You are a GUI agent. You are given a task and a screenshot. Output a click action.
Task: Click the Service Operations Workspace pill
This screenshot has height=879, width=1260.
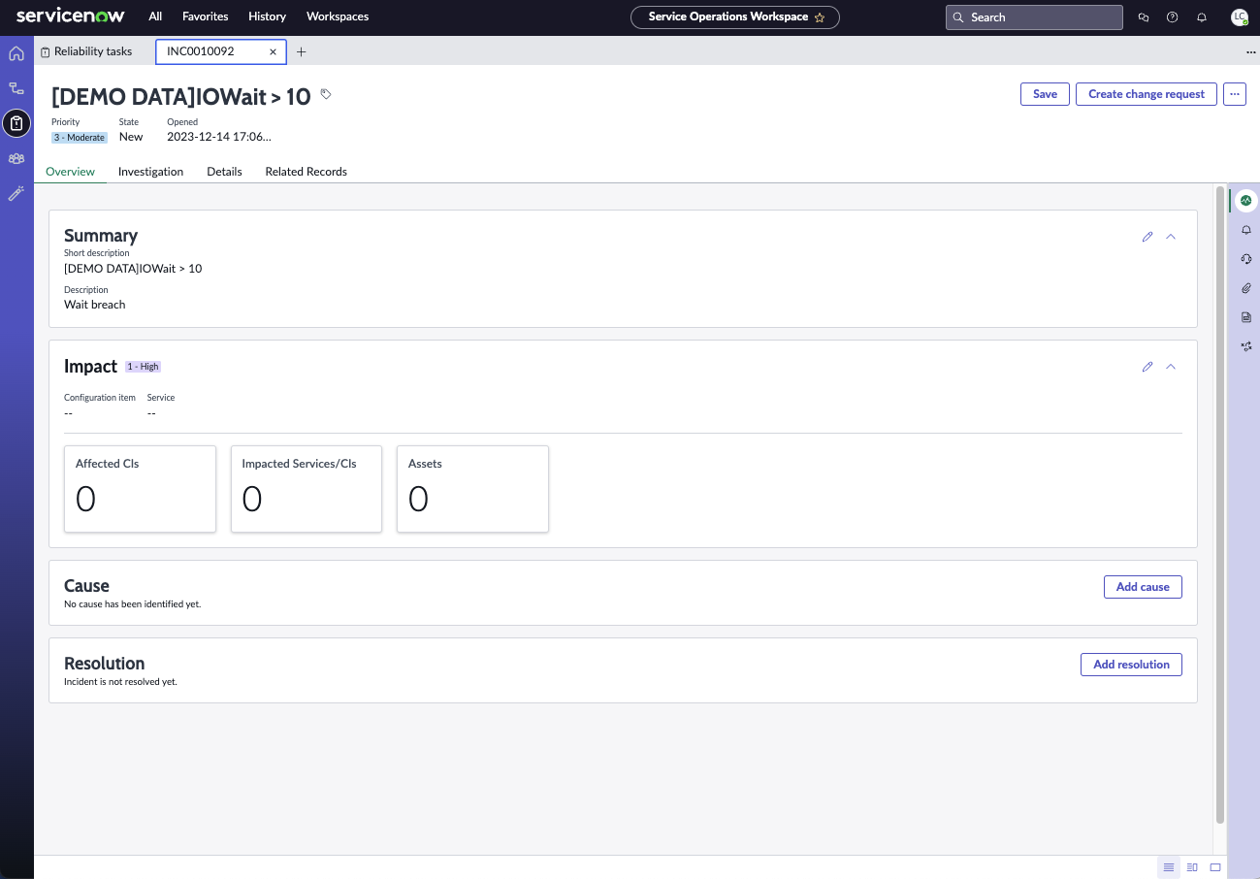pyautogui.click(x=734, y=17)
